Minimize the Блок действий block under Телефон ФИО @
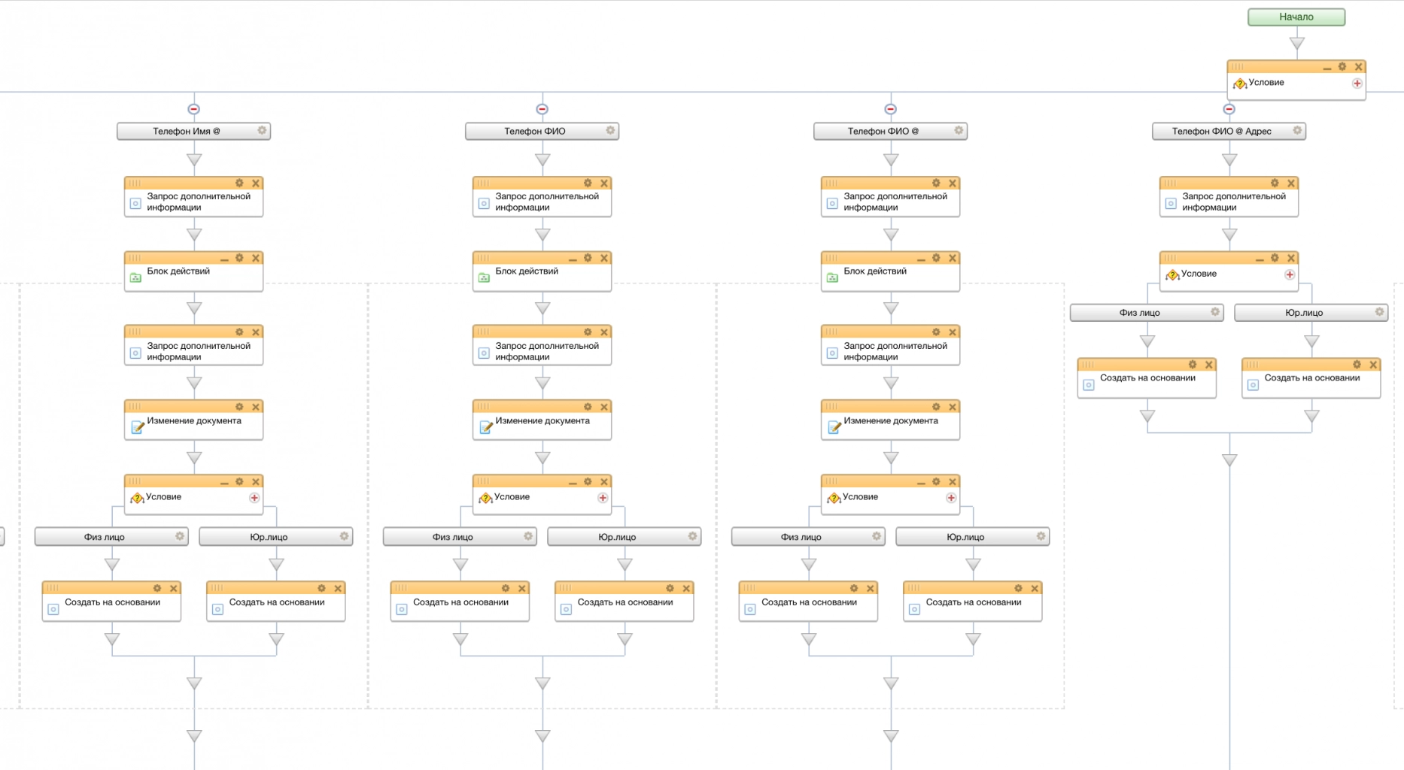 [x=921, y=259]
